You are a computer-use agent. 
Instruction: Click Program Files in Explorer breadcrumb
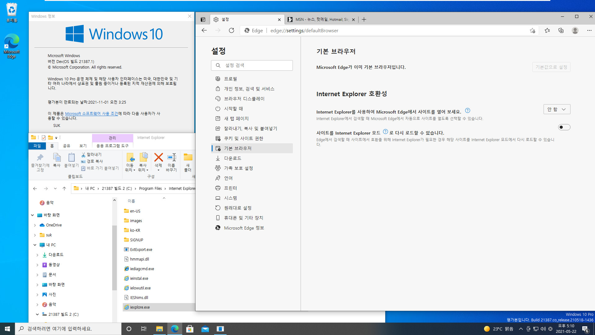[x=150, y=189]
